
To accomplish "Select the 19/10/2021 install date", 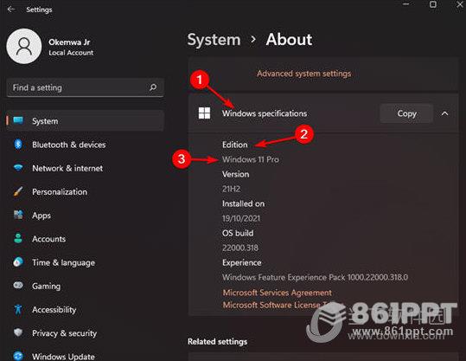I will (241, 218).
